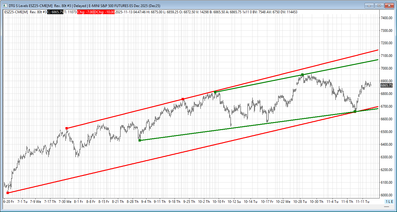
Task: Click the red Chg: -7.00 field
Action: [x=85, y=12]
